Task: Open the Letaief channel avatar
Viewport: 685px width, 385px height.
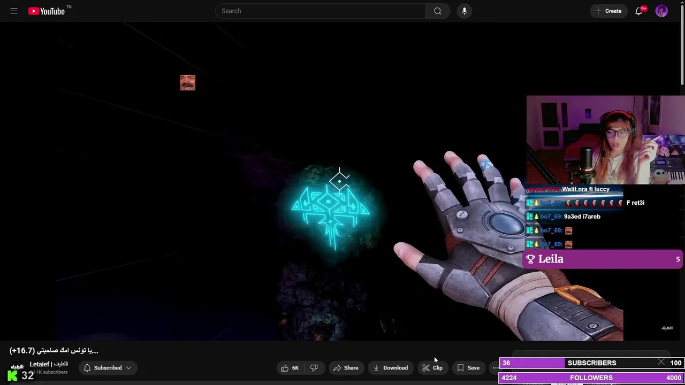Action: coord(17,367)
